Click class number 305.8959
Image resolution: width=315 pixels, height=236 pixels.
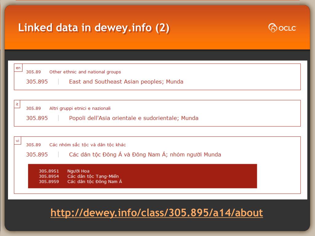pos(49,181)
